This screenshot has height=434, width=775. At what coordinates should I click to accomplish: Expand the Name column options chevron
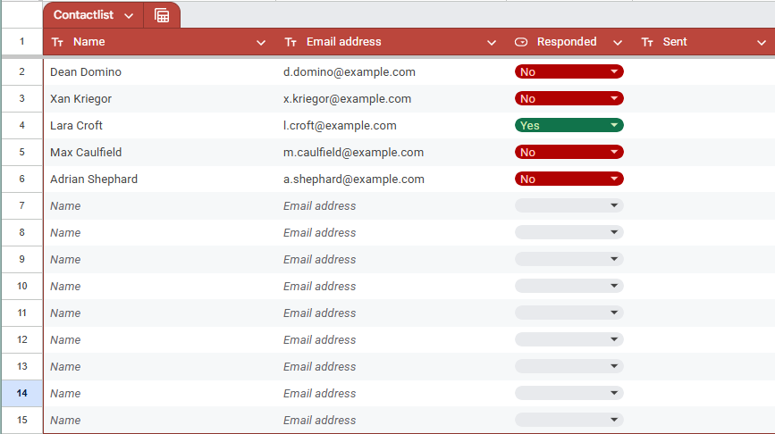click(261, 42)
